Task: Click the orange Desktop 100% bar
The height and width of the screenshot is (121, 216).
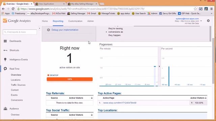Action: [70, 79]
